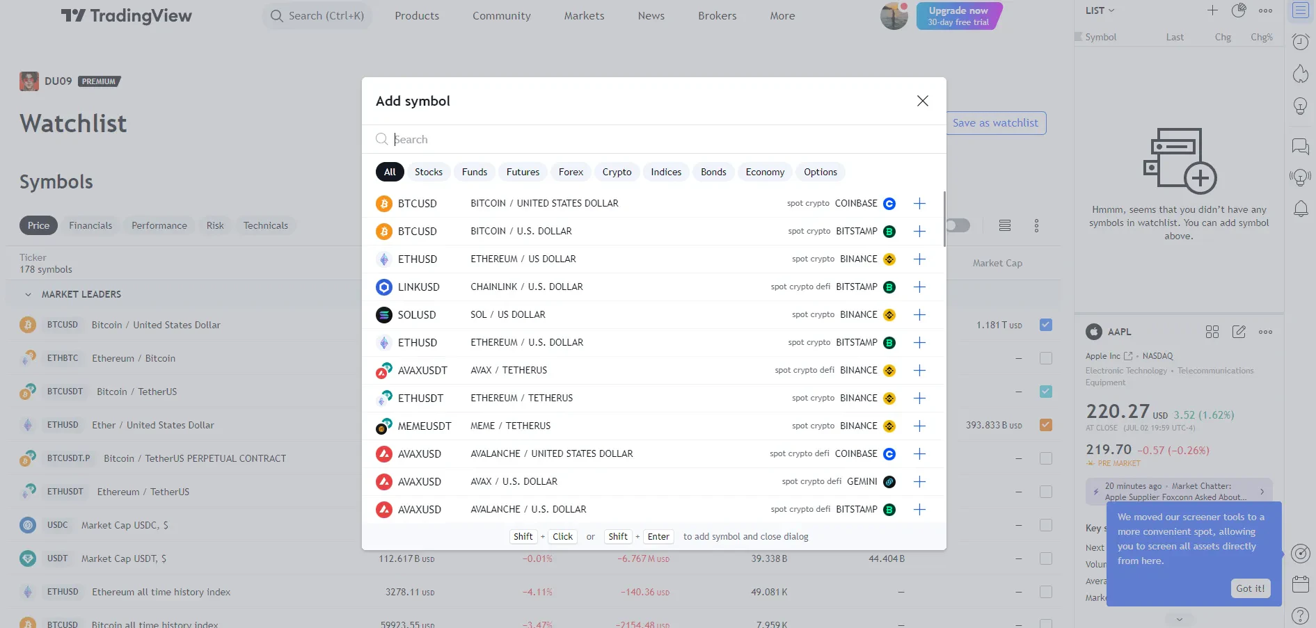Open user avatar profile menu
Image resolution: width=1316 pixels, height=628 pixels.
tap(894, 15)
